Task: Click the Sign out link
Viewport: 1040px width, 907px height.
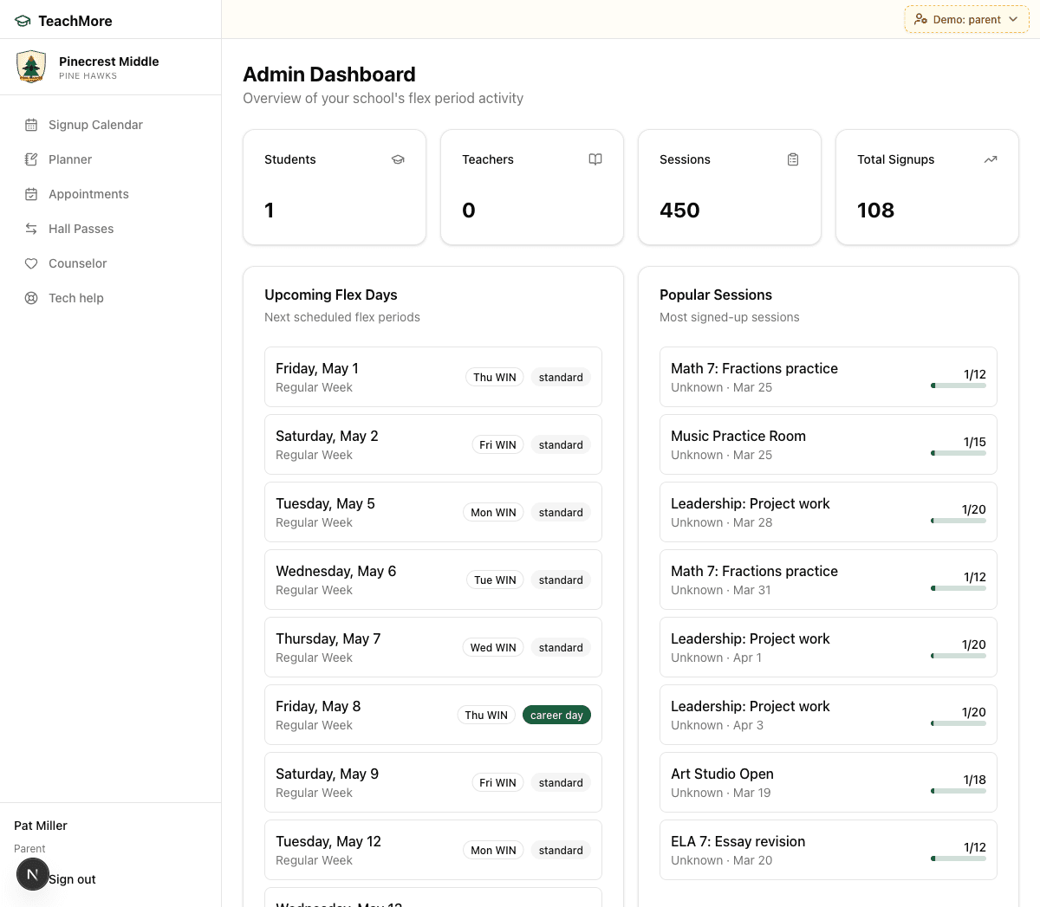Action: [x=72, y=879]
